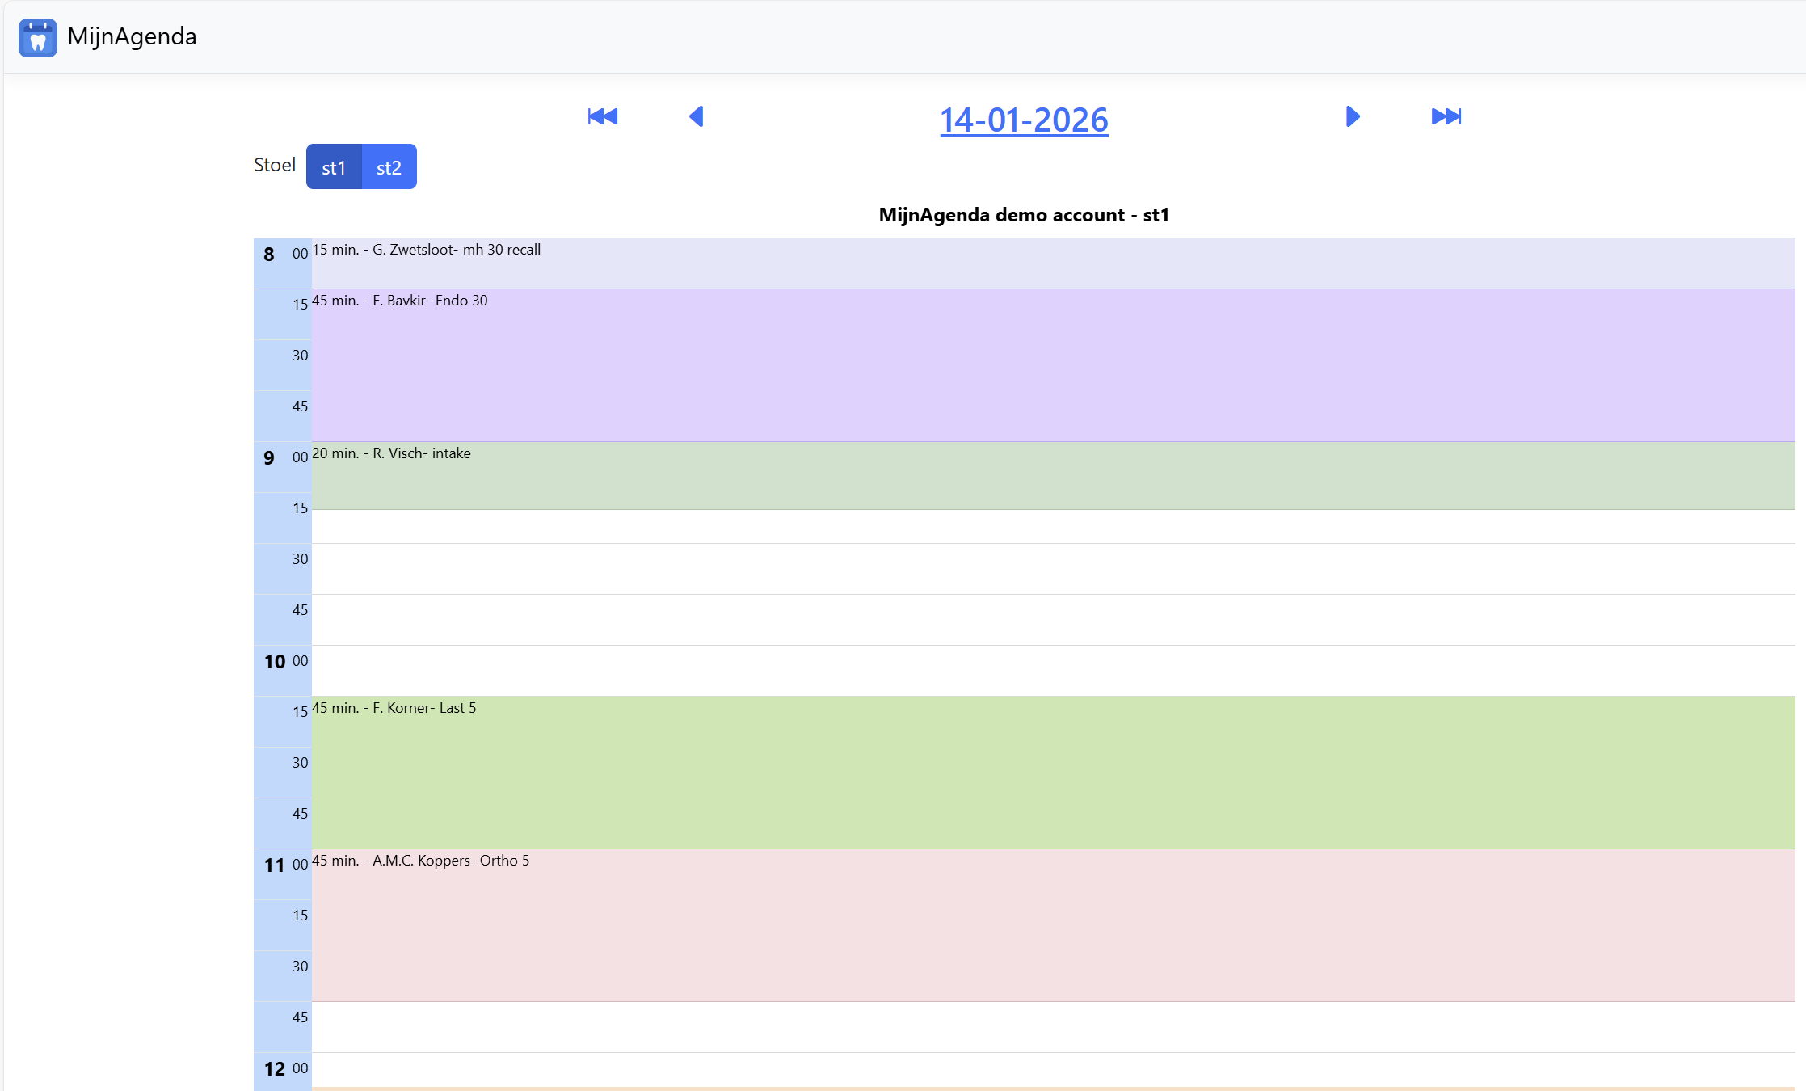
Task: Select empty 12:00 time slot
Action: (1050, 1068)
